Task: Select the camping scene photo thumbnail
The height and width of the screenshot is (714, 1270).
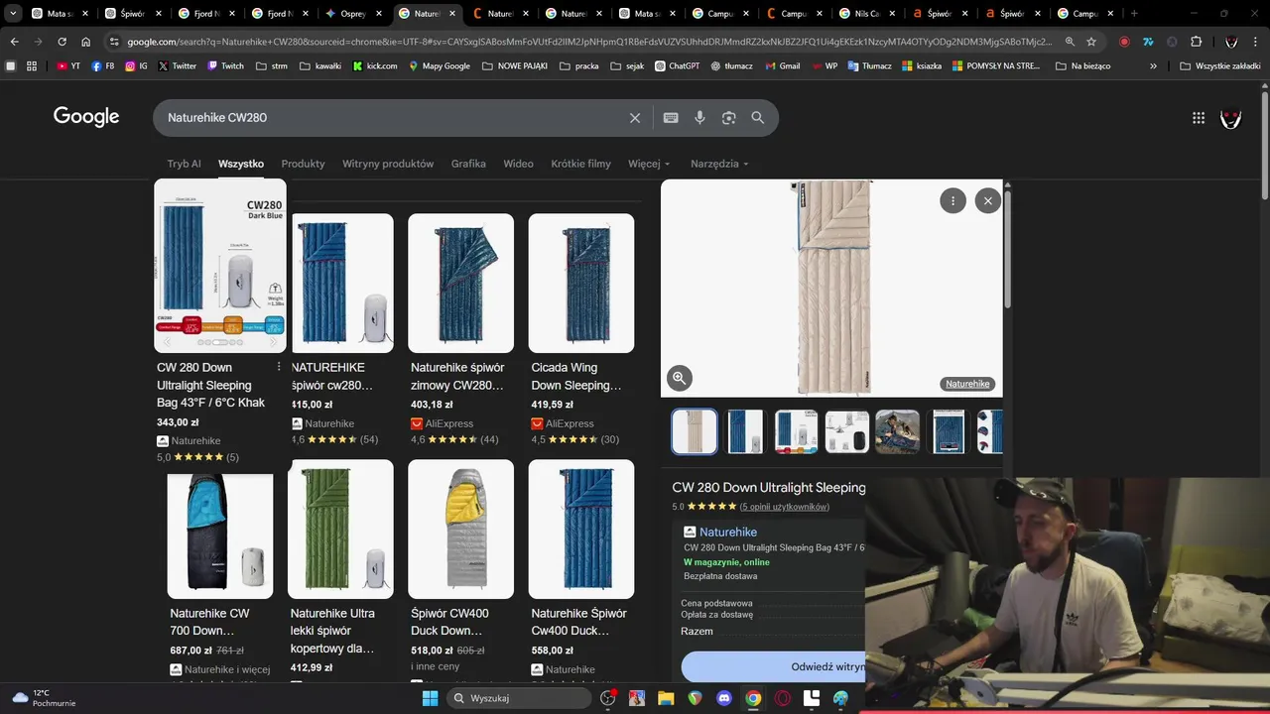Action: pos(897,431)
